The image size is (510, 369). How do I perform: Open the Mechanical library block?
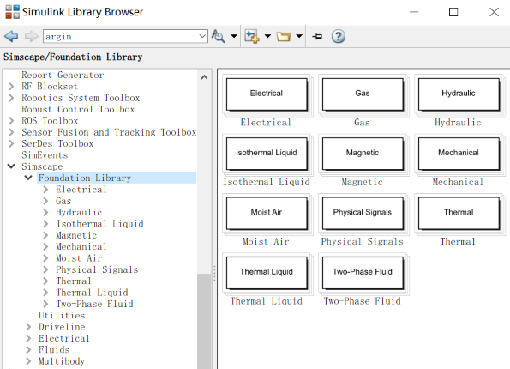click(459, 154)
